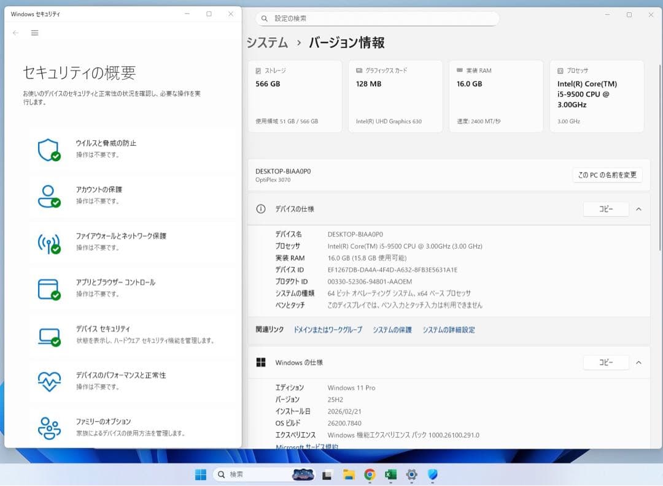Screen dimensions: 663x486
Task: Launch Google Chrome from the taskbar
Action: click(370, 474)
